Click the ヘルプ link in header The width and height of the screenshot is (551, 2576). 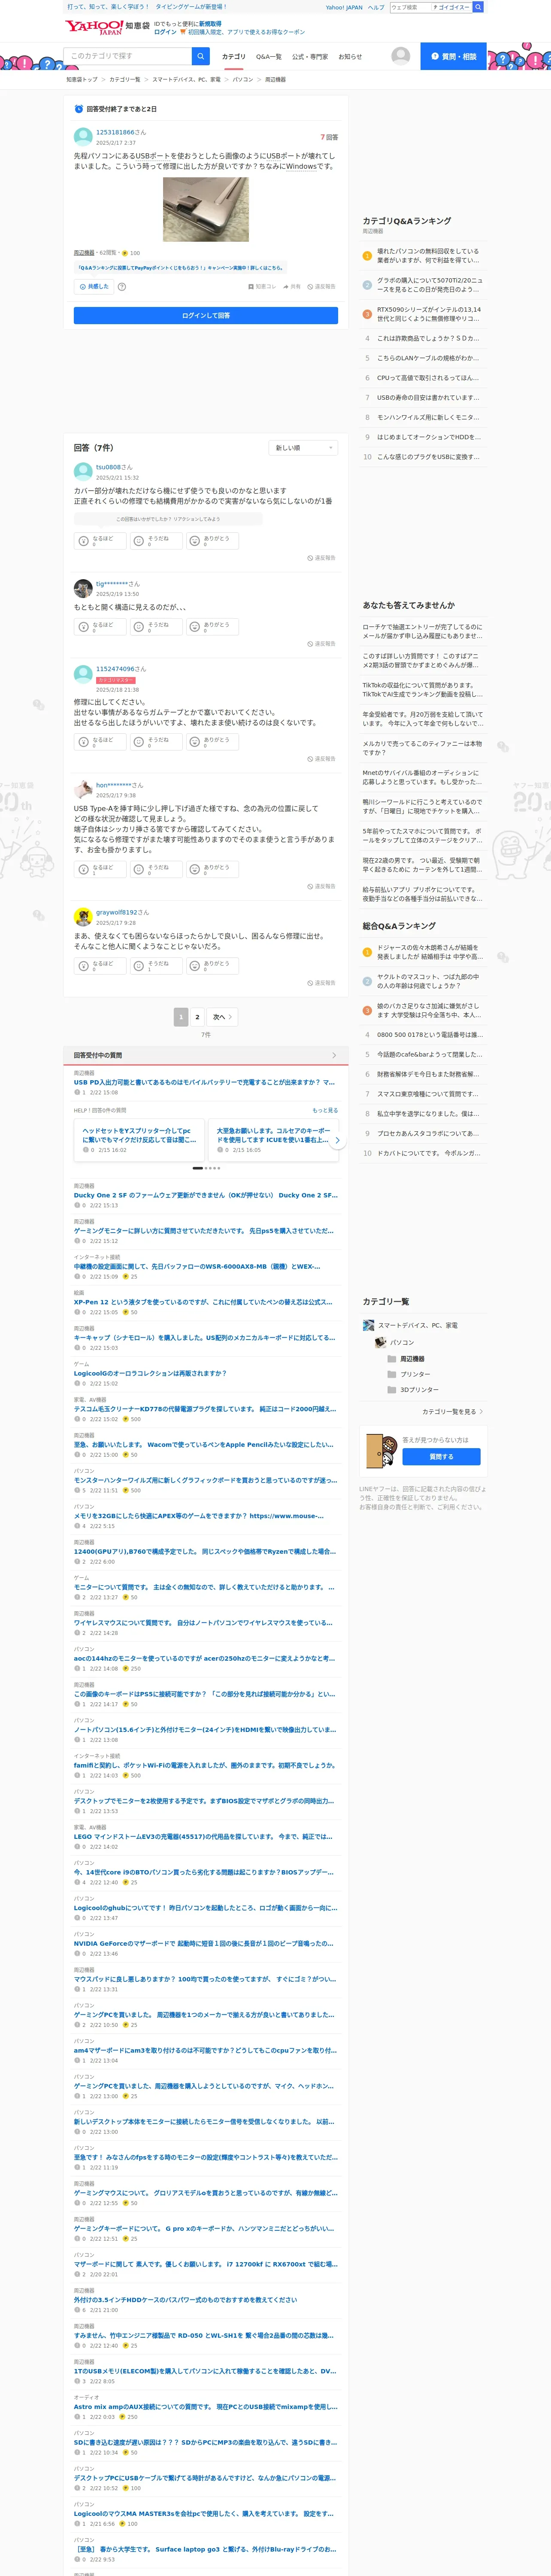pyautogui.click(x=376, y=7)
